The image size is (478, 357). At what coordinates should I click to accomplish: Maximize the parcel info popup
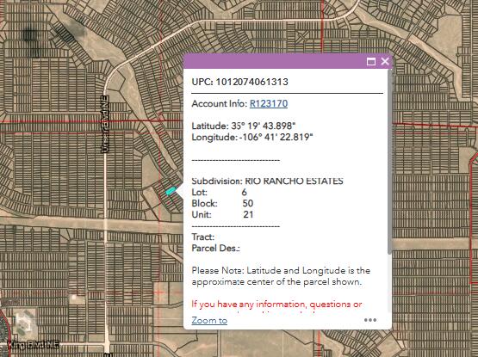371,62
